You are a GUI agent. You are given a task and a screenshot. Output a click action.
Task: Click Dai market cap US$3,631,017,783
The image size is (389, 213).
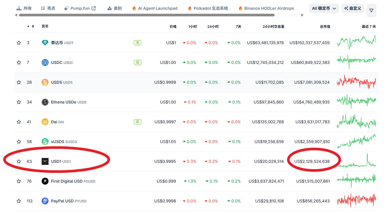(313, 122)
